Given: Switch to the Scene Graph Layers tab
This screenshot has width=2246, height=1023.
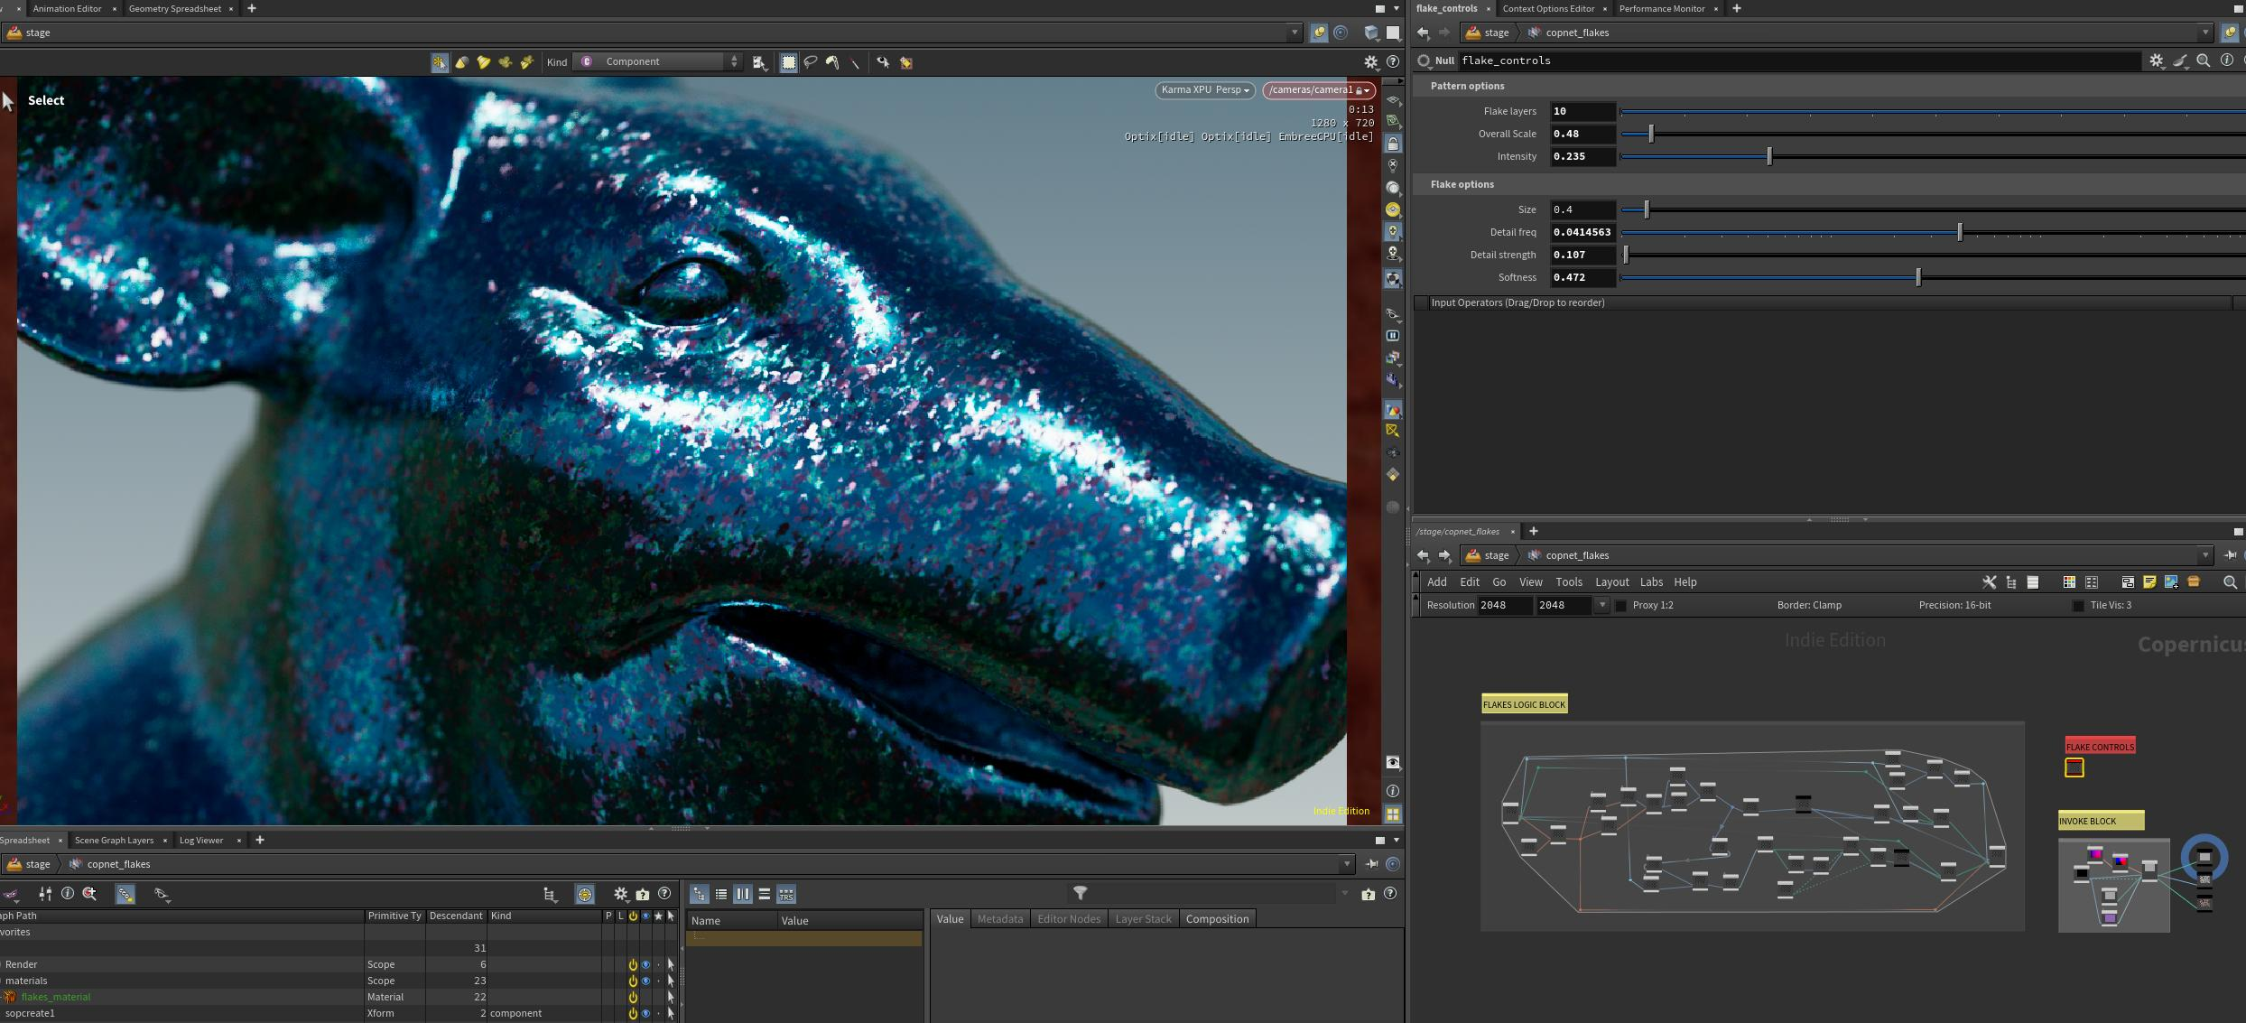Looking at the screenshot, I should pyautogui.click(x=114, y=840).
